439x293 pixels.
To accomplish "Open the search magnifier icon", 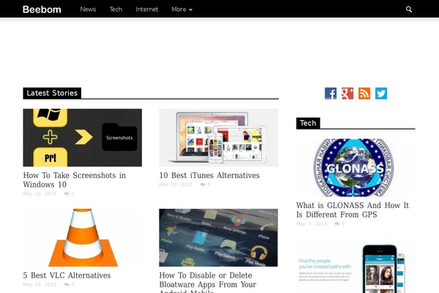I will [x=409, y=10].
